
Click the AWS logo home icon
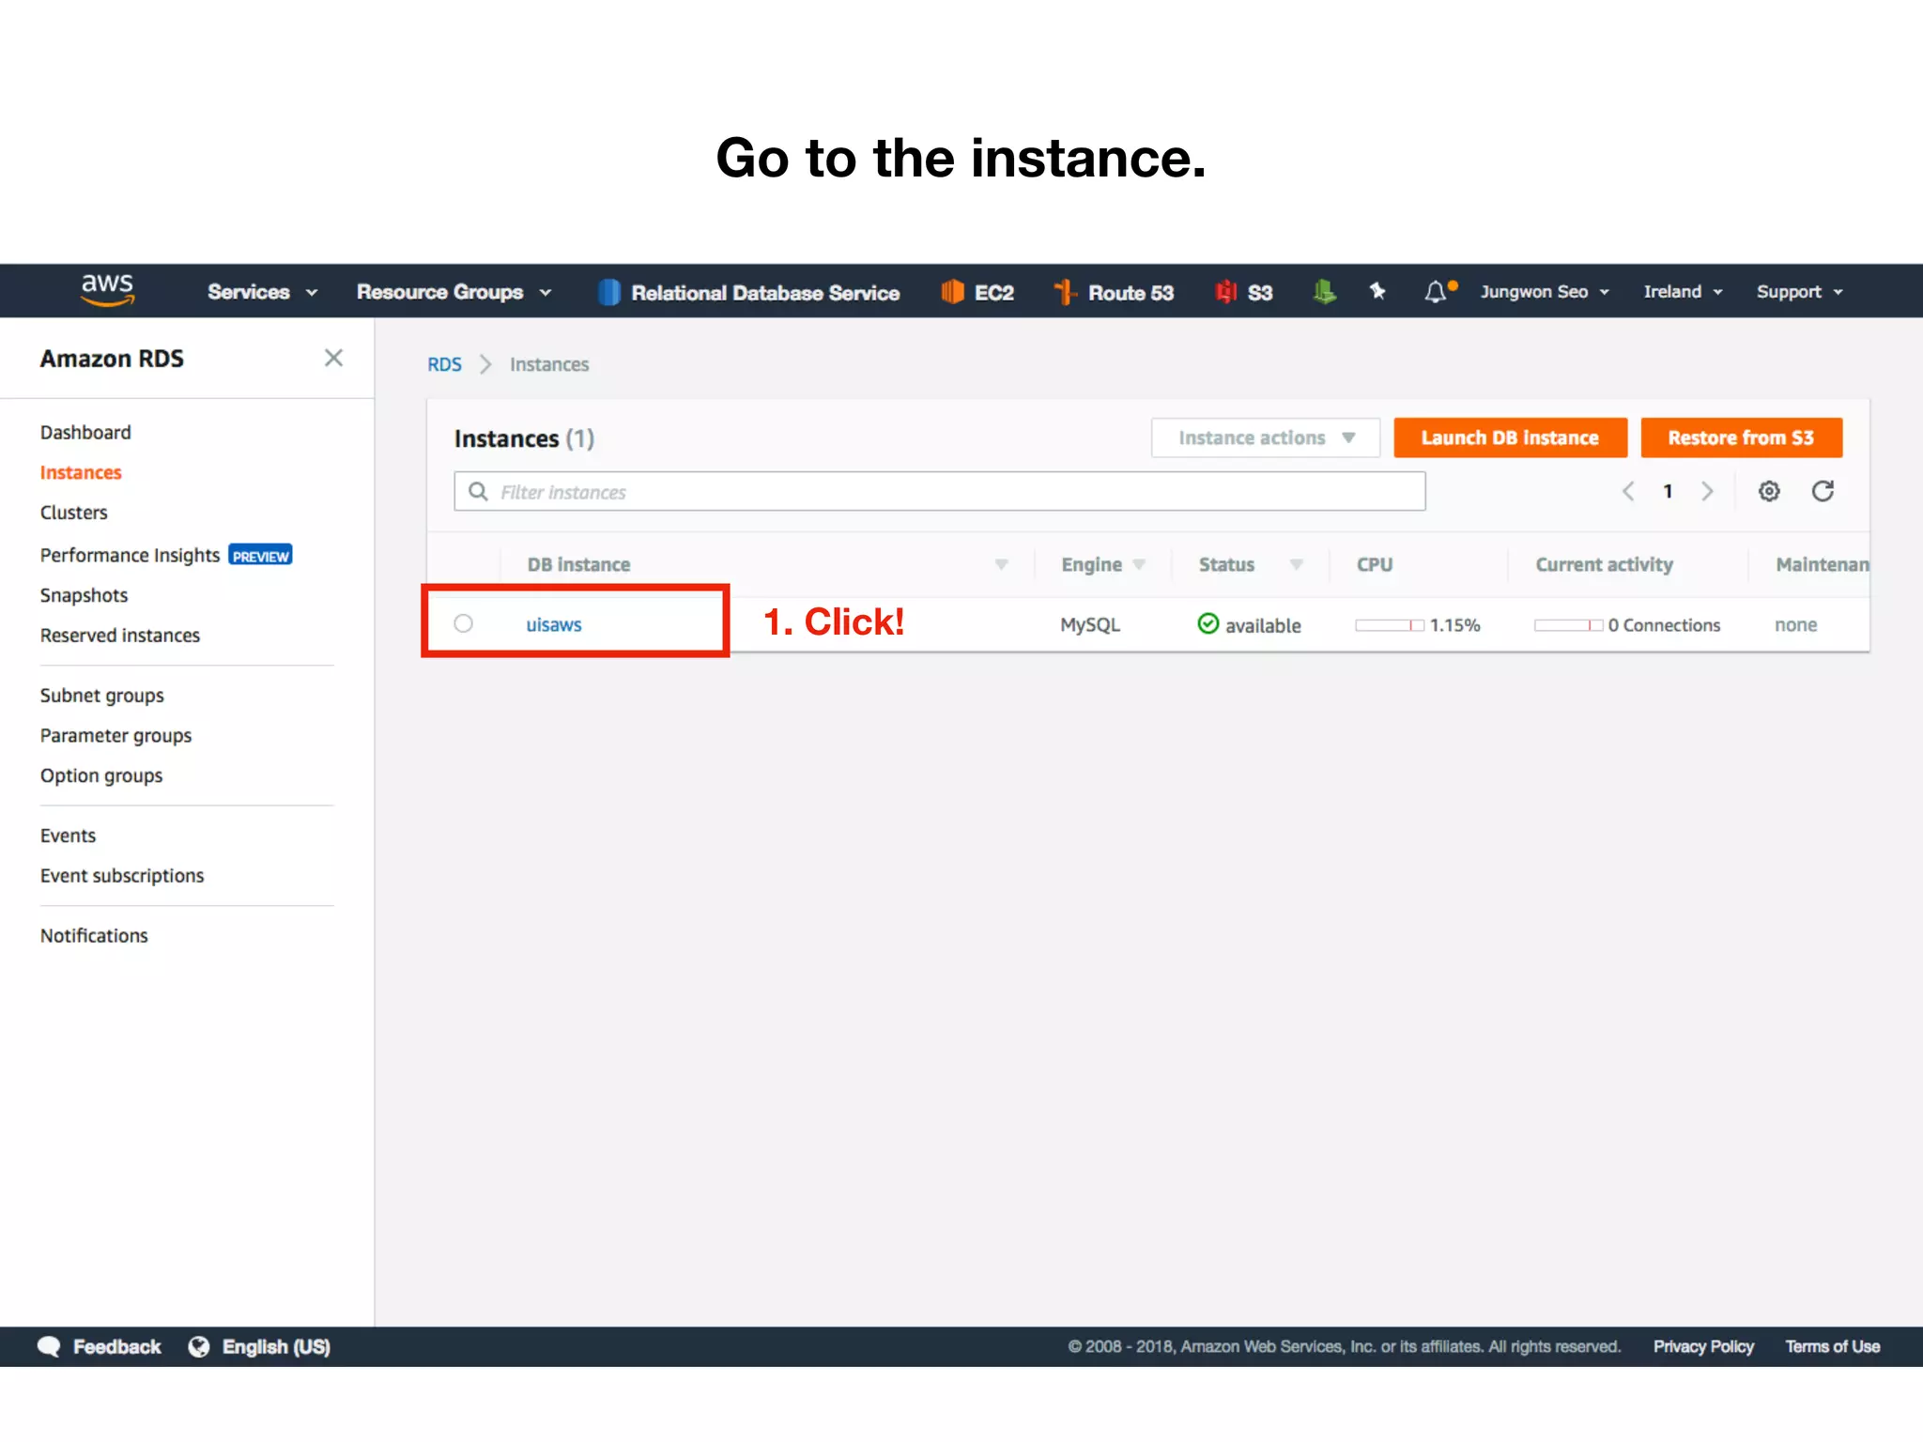(x=107, y=290)
